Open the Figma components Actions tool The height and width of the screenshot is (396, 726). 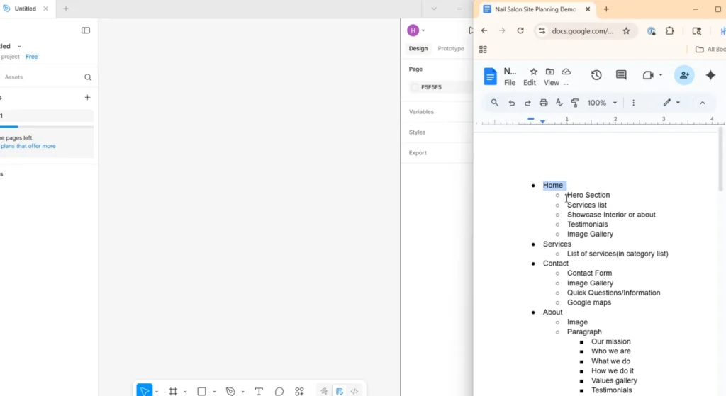(299, 391)
